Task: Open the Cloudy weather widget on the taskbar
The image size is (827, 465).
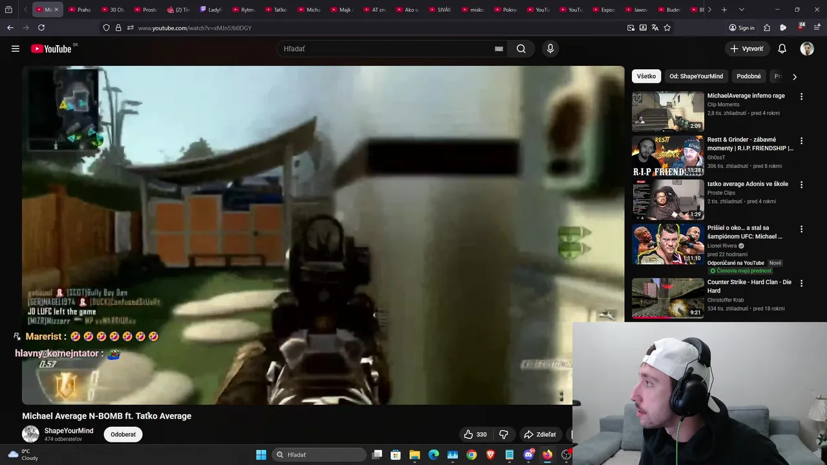Action: [23, 455]
